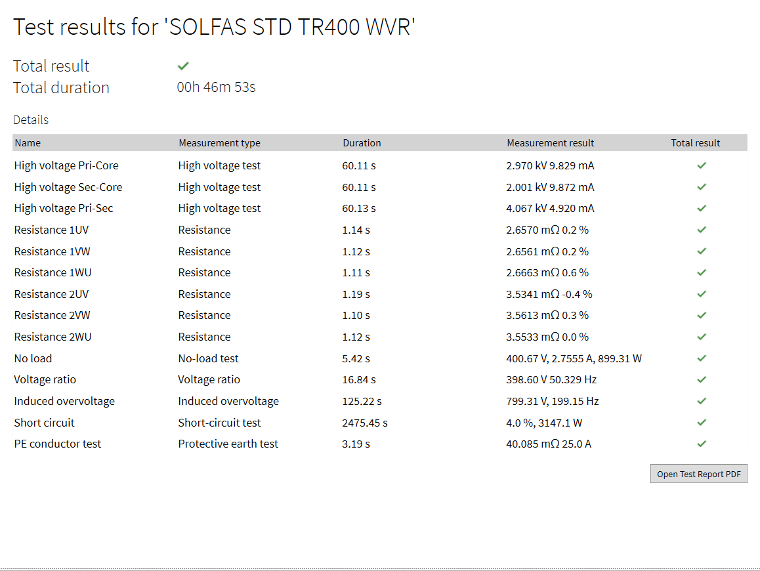Viewport: 760px width, 571px height.
Task: Click the Name column header
Action: (x=28, y=143)
